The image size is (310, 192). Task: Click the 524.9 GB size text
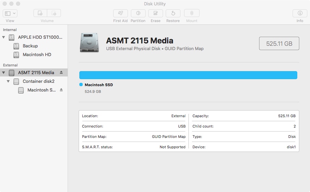[x=93, y=91]
